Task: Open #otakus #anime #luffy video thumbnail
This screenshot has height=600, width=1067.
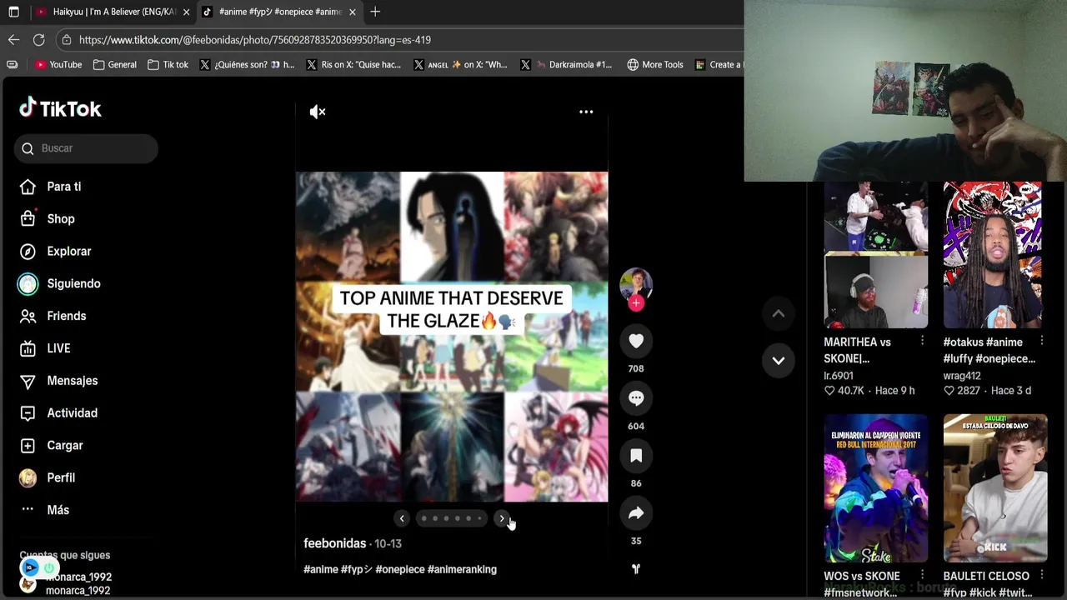Action: [x=994, y=255]
